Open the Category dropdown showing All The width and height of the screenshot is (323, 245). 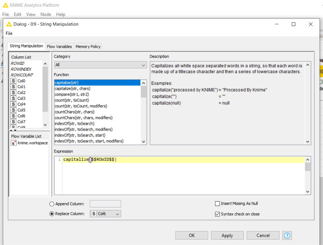tap(100, 65)
